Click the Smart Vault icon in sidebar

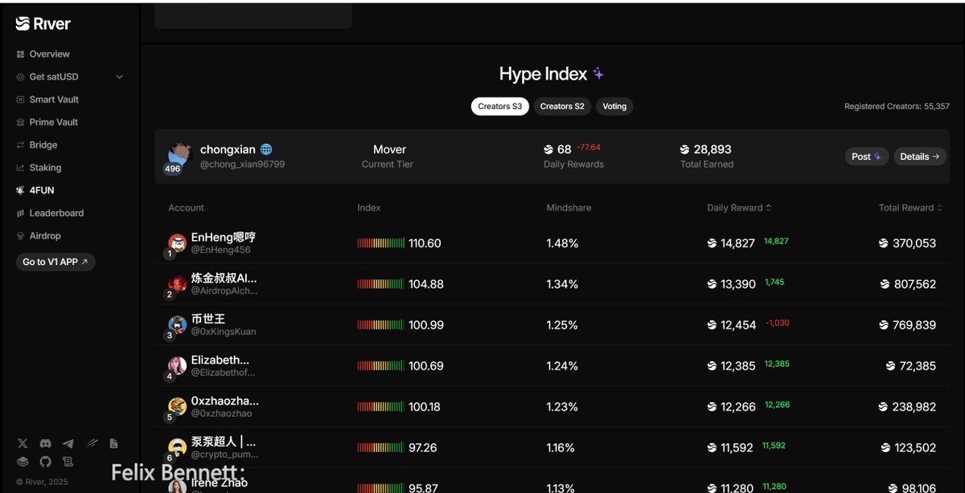[21, 100]
